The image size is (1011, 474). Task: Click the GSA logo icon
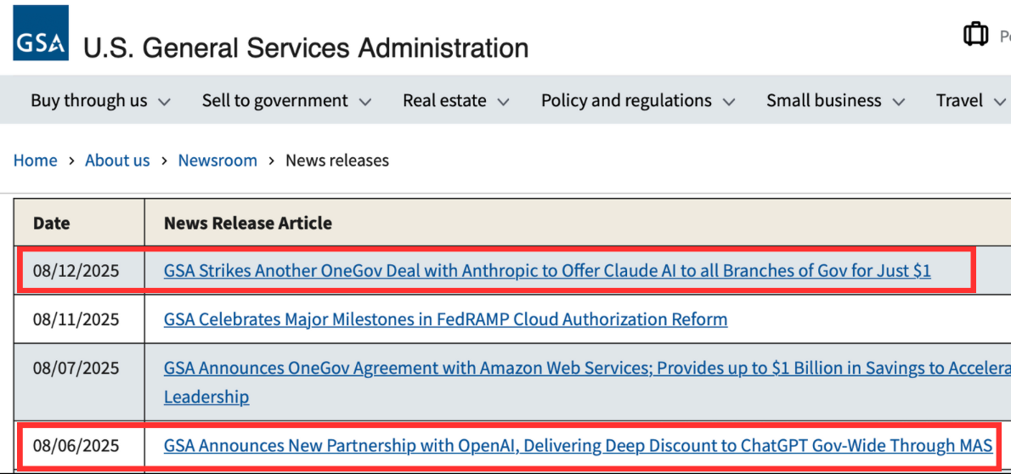tap(41, 33)
